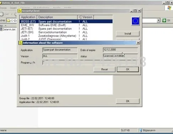Select the BOSS (ET) row
This screenshot has height=134, width=173.
point(66,21)
